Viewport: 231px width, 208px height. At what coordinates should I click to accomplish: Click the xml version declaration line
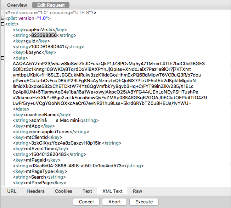(x=51, y=13)
